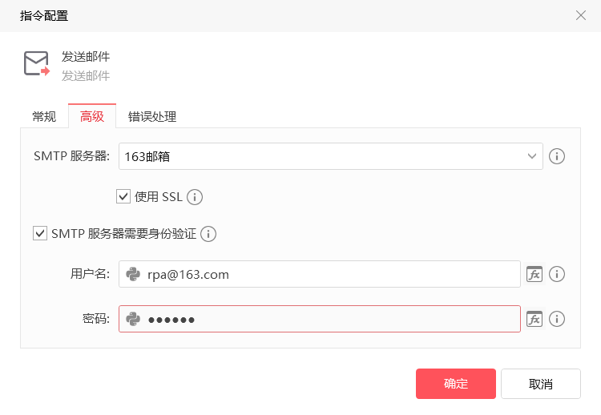This screenshot has width=601, height=415.
Task: Toggle the 使用 SSL checkbox
Action: pos(123,196)
